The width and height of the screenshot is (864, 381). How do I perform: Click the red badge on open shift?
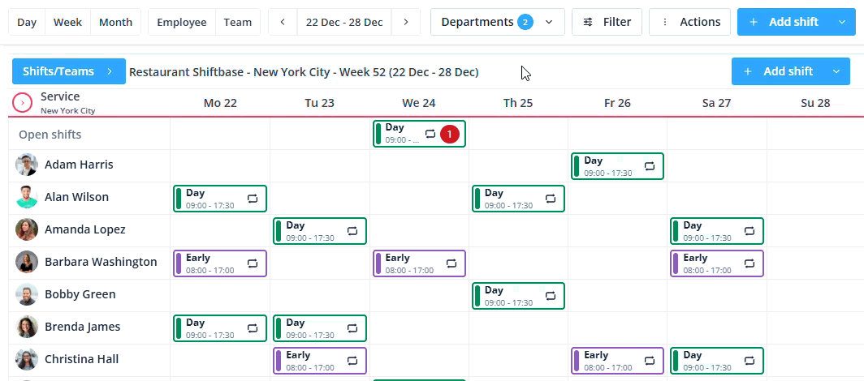coord(450,134)
